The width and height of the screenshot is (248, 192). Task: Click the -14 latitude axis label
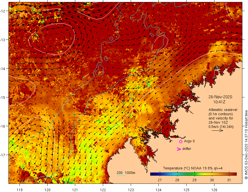click(x=3, y=69)
